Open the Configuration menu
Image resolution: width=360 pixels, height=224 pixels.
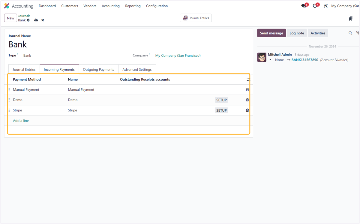click(157, 6)
